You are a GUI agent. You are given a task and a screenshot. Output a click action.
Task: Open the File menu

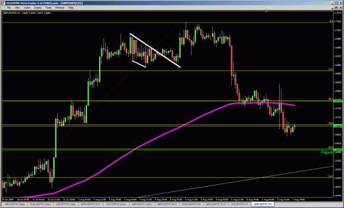[x=9, y=8]
